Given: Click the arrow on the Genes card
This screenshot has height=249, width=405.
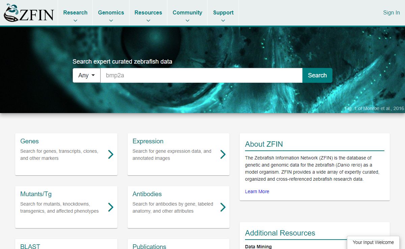Looking at the screenshot, I should tap(111, 154).
